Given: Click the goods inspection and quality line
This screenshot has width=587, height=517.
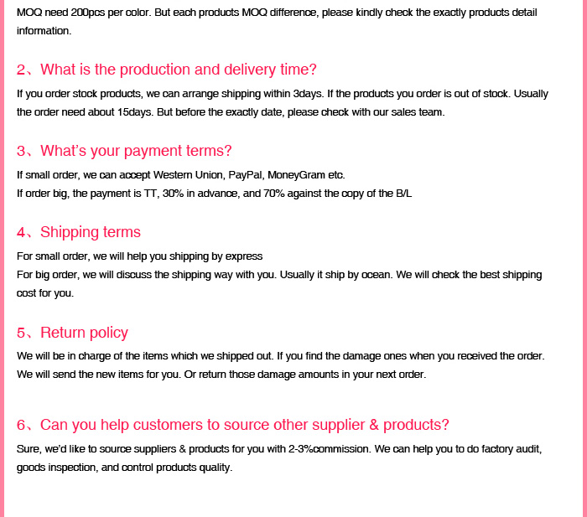Looking at the screenshot, I should click(124, 468).
